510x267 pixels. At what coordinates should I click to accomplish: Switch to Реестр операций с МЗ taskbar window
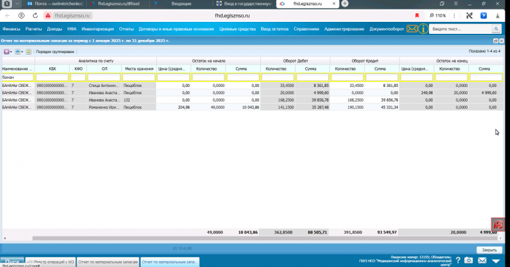50,262
